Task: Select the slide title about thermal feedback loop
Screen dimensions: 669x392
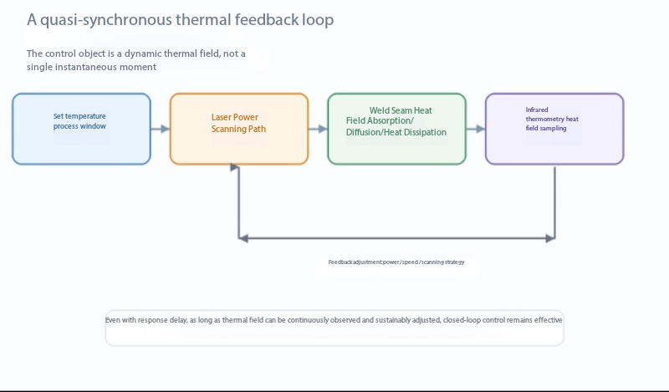Action: (180, 20)
